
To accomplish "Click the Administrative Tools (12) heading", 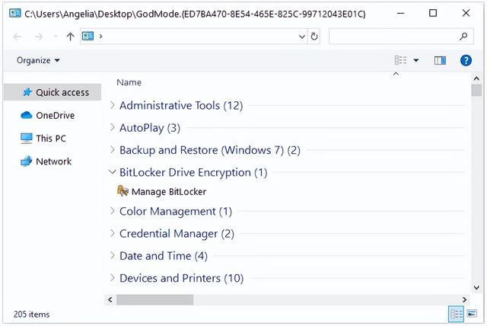I will tap(181, 106).
